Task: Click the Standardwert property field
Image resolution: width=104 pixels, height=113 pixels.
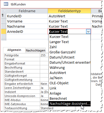Action: pos(44,72)
